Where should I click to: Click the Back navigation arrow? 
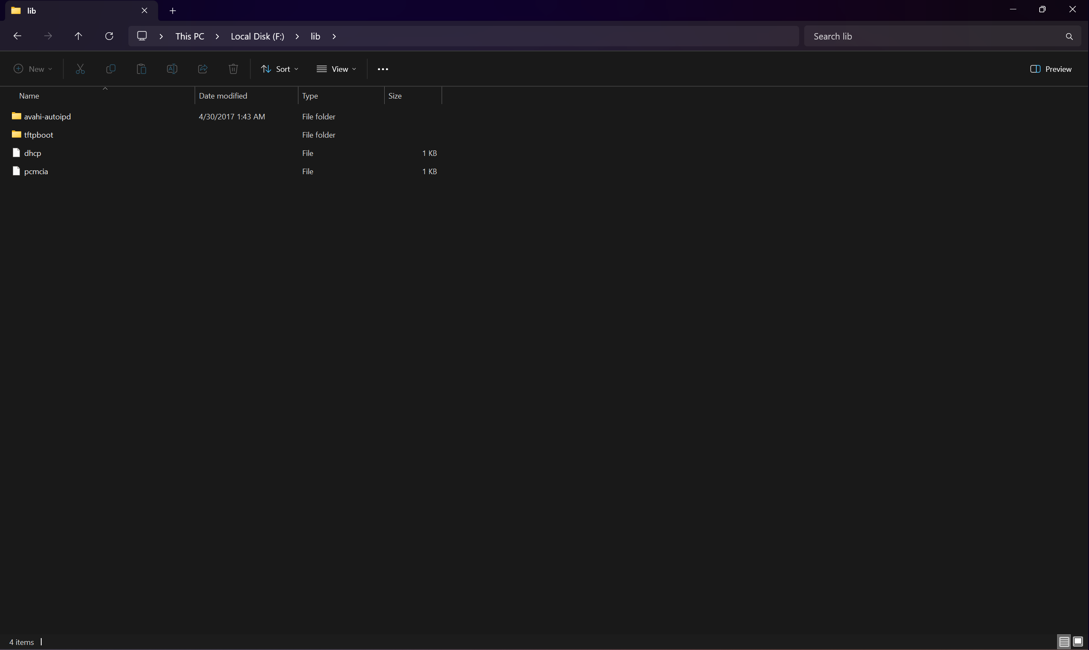pyautogui.click(x=17, y=36)
